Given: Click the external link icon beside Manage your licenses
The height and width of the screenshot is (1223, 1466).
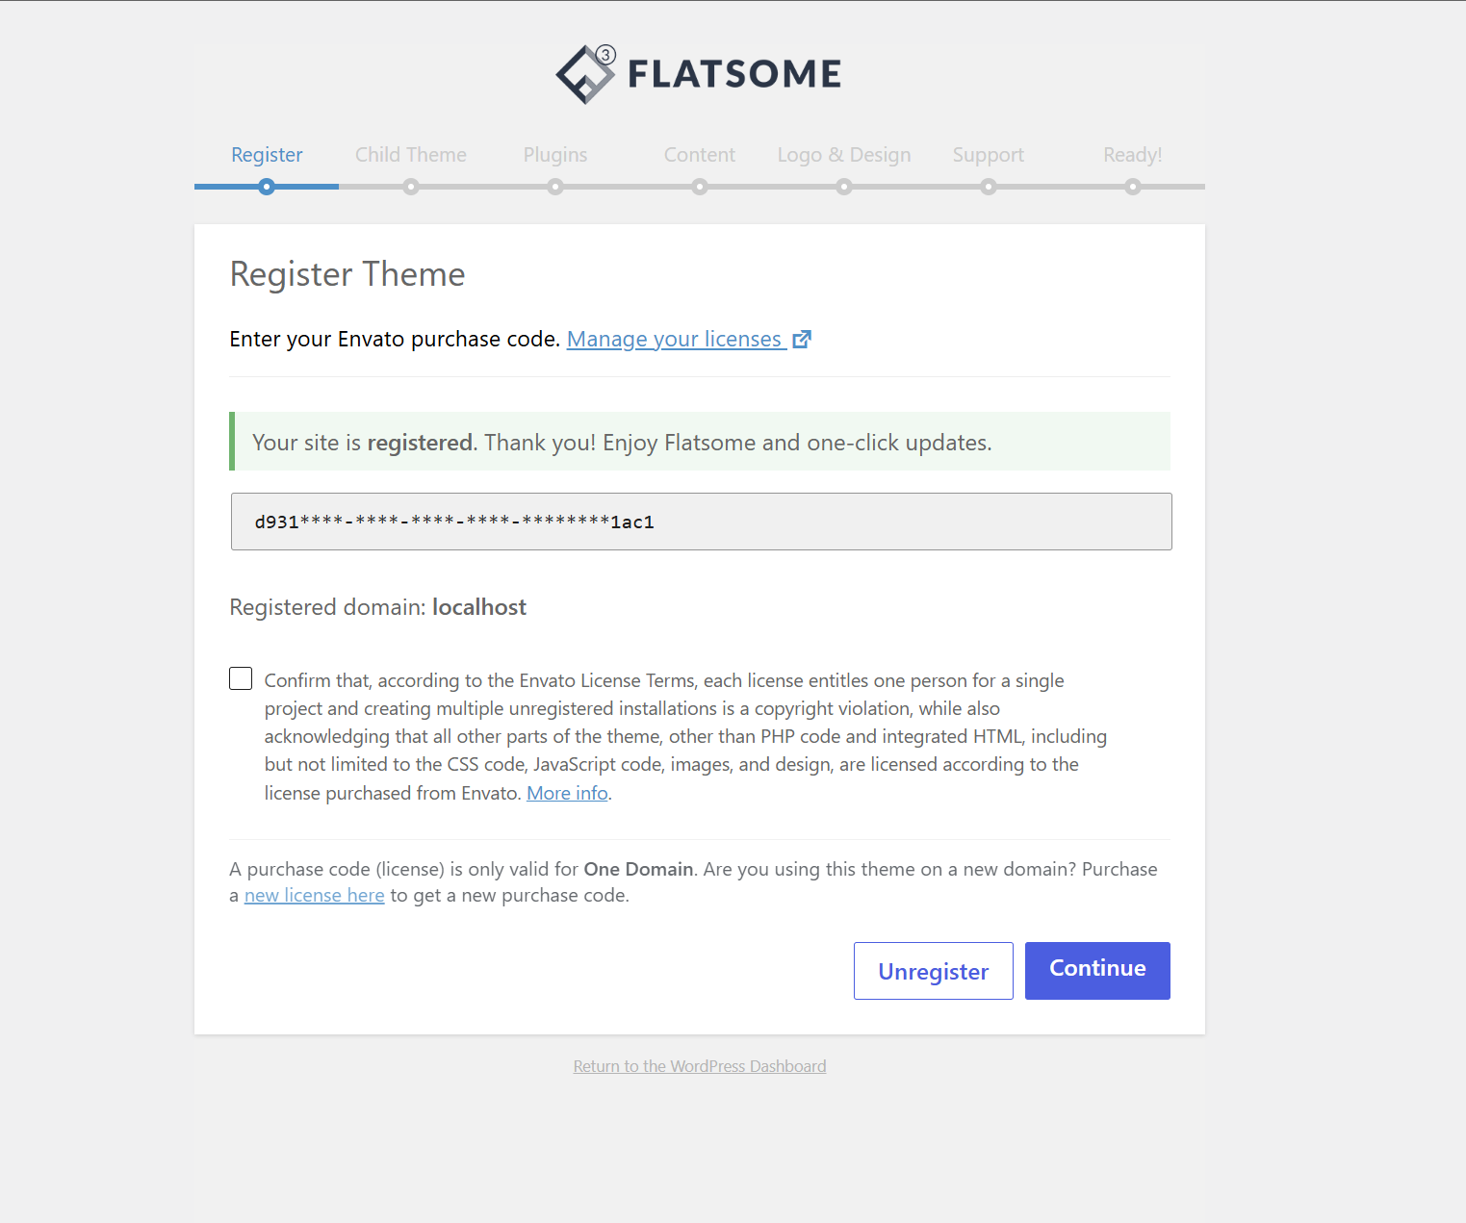Looking at the screenshot, I should tap(802, 340).
